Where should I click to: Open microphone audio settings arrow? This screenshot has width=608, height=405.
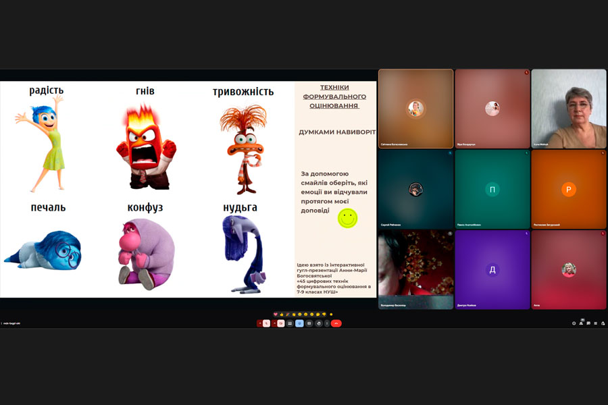point(260,323)
